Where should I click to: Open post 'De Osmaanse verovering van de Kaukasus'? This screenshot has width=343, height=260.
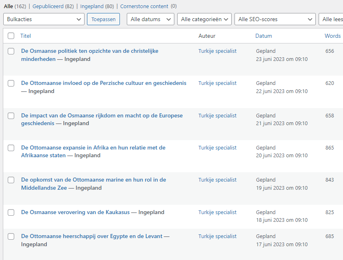point(76,212)
